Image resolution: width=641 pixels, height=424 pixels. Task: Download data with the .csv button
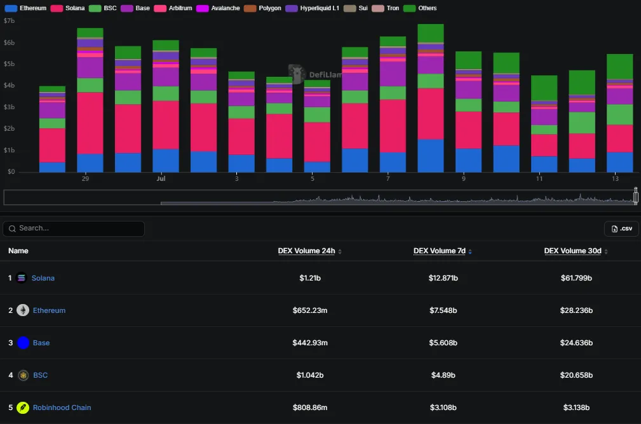621,229
